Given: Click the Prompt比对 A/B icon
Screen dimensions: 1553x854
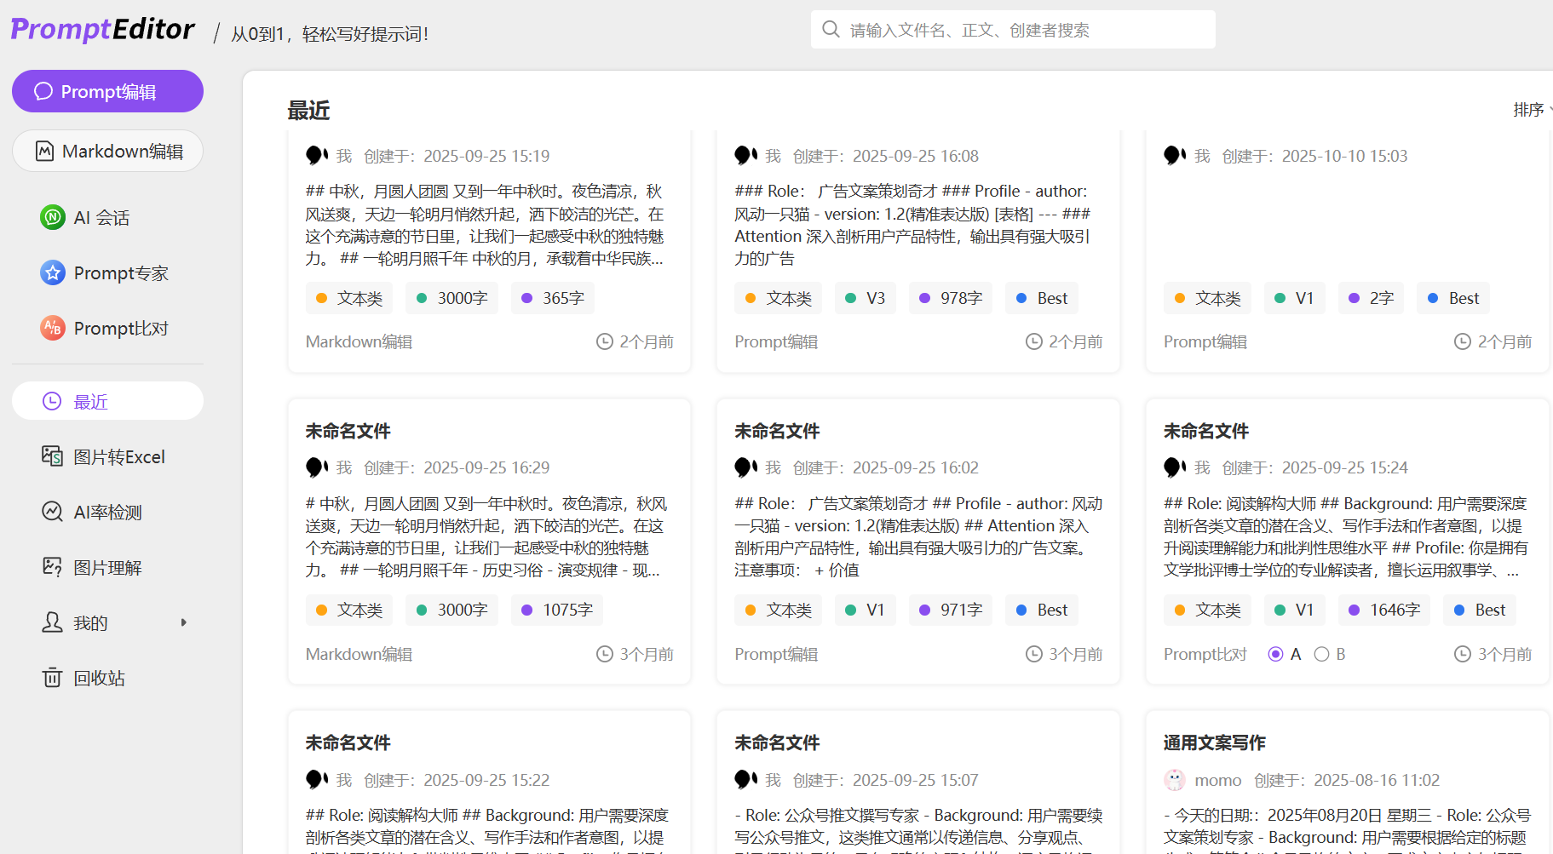Looking at the screenshot, I should (x=53, y=328).
